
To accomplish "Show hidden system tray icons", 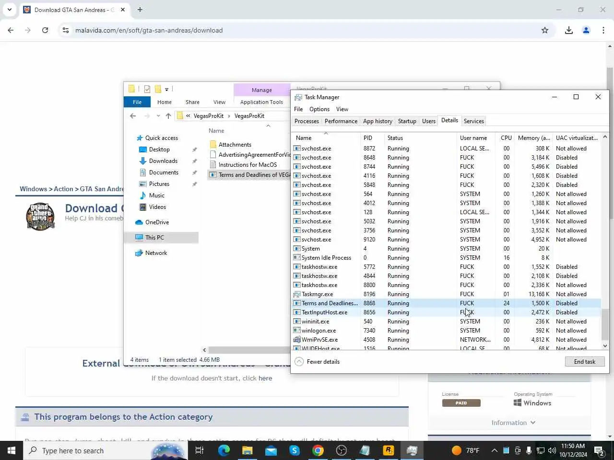I will 494,450.
